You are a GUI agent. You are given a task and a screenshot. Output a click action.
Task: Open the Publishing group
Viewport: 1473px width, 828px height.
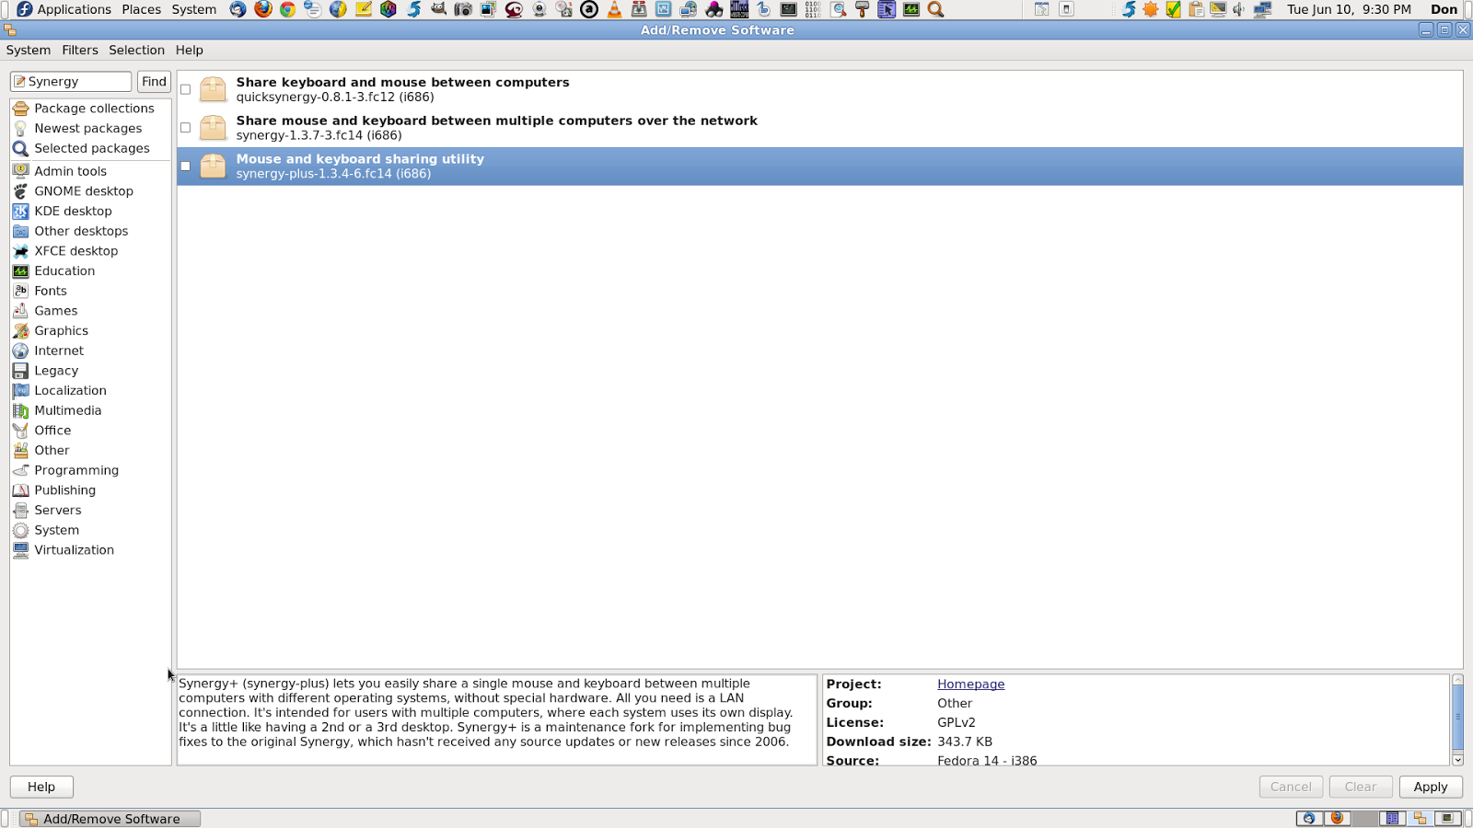tap(90, 490)
